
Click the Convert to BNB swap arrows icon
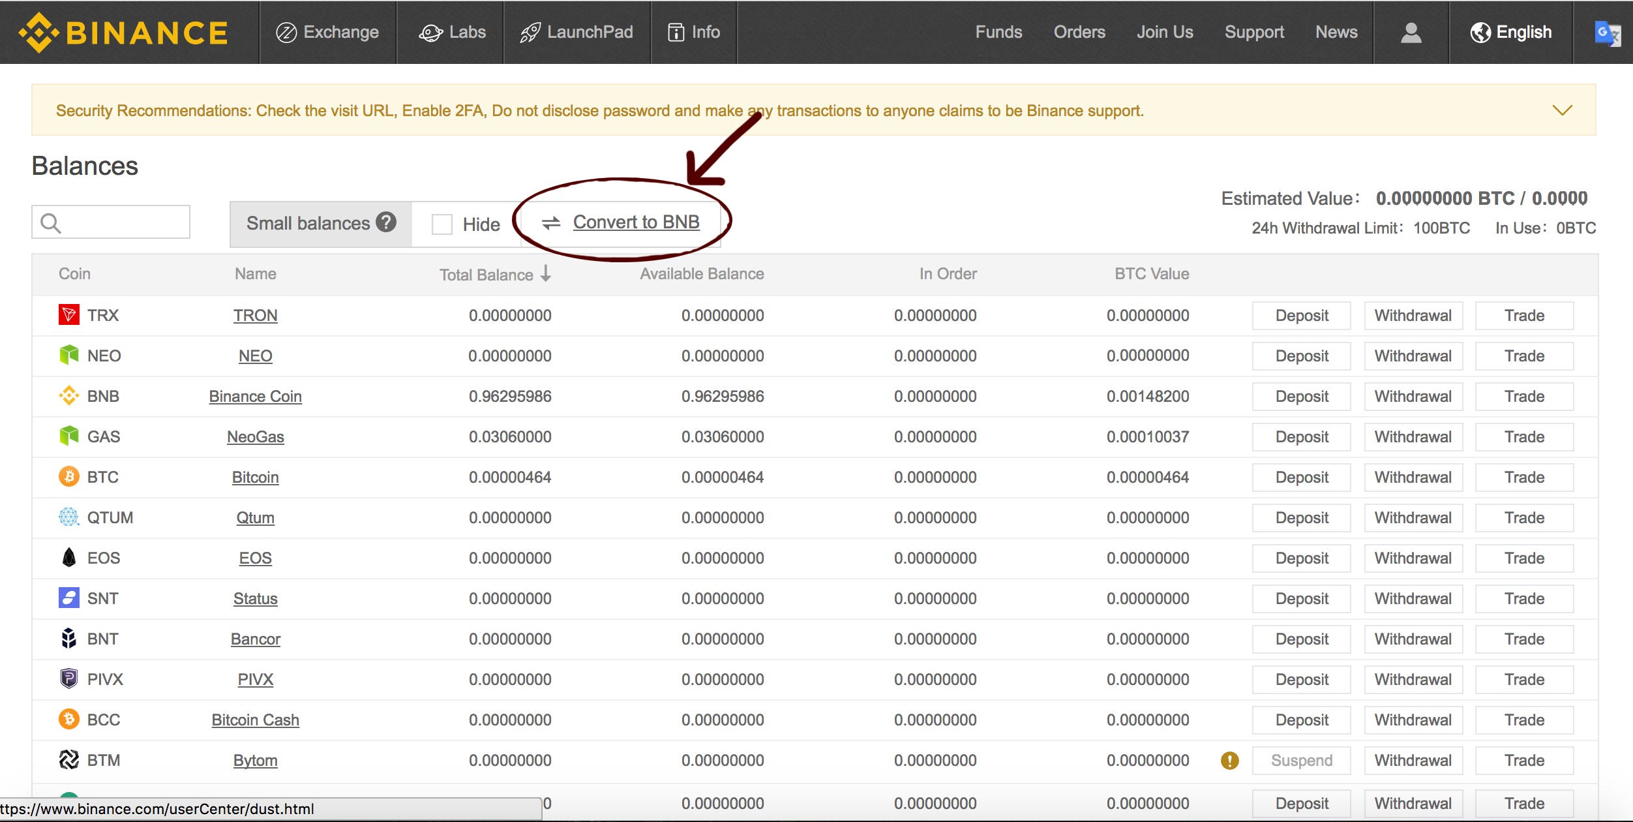pos(551,223)
